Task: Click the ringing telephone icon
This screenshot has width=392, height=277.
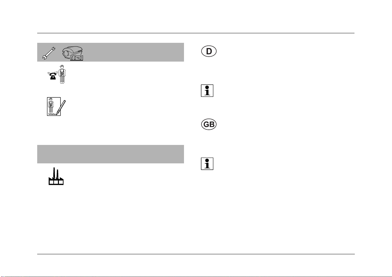Action: [x=53, y=75]
